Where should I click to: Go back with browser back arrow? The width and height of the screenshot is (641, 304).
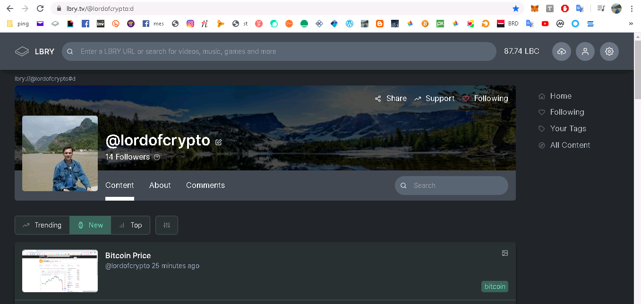pyautogui.click(x=9, y=8)
